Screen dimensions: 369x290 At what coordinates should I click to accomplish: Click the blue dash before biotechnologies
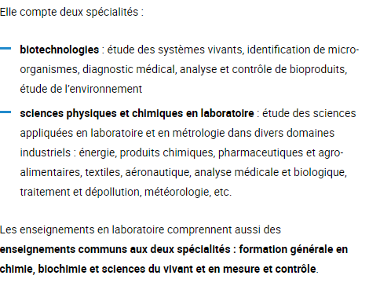pyautogui.click(x=5, y=48)
